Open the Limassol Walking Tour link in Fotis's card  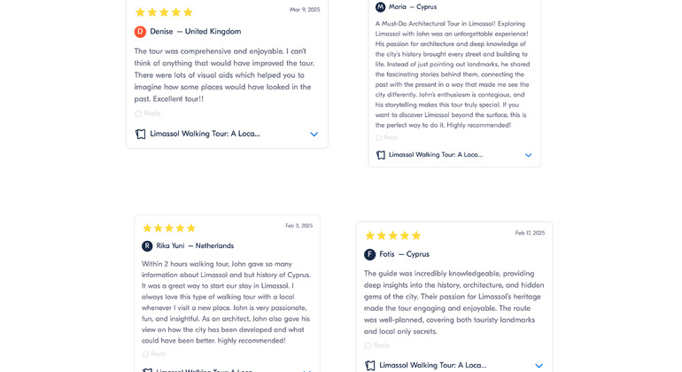pos(432,365)
